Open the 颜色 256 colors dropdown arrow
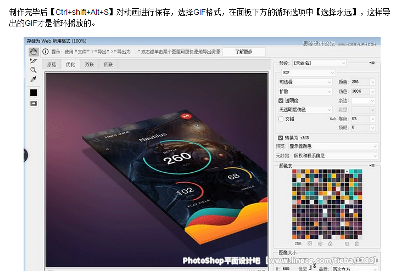Viewport: 407px width, 271px height. coord(373,82)
